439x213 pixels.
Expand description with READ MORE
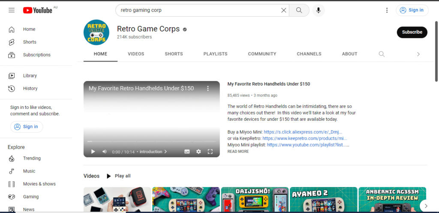click(x=238, y=152)
